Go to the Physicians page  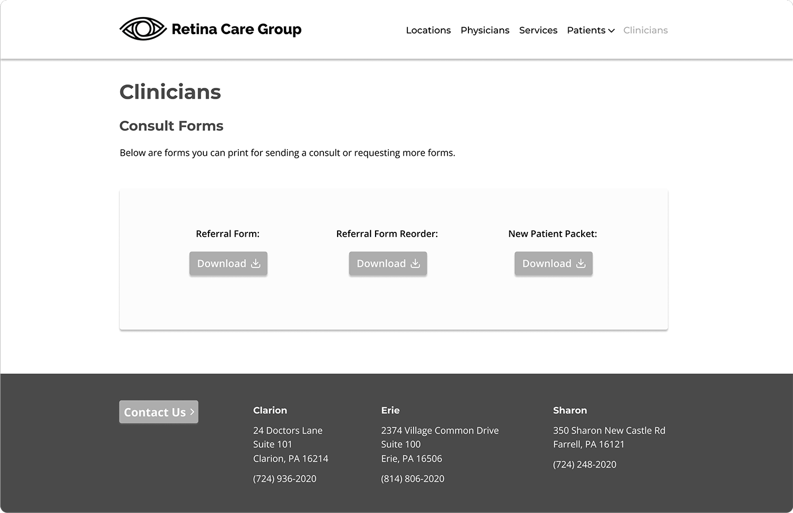coord(485,31)
